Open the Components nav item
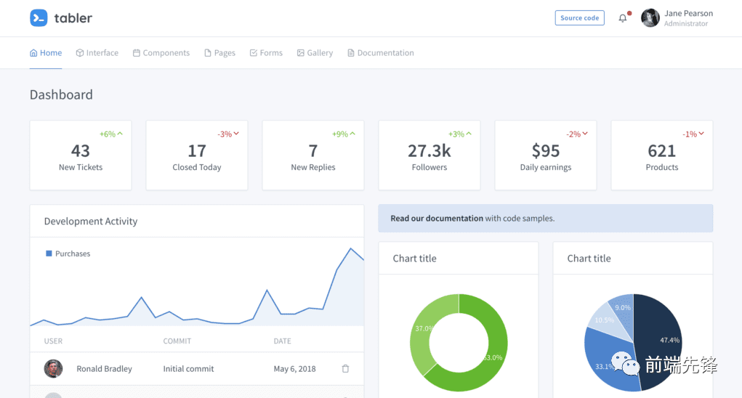Screen dimensions: 742x398 click(x=161, y=53)
